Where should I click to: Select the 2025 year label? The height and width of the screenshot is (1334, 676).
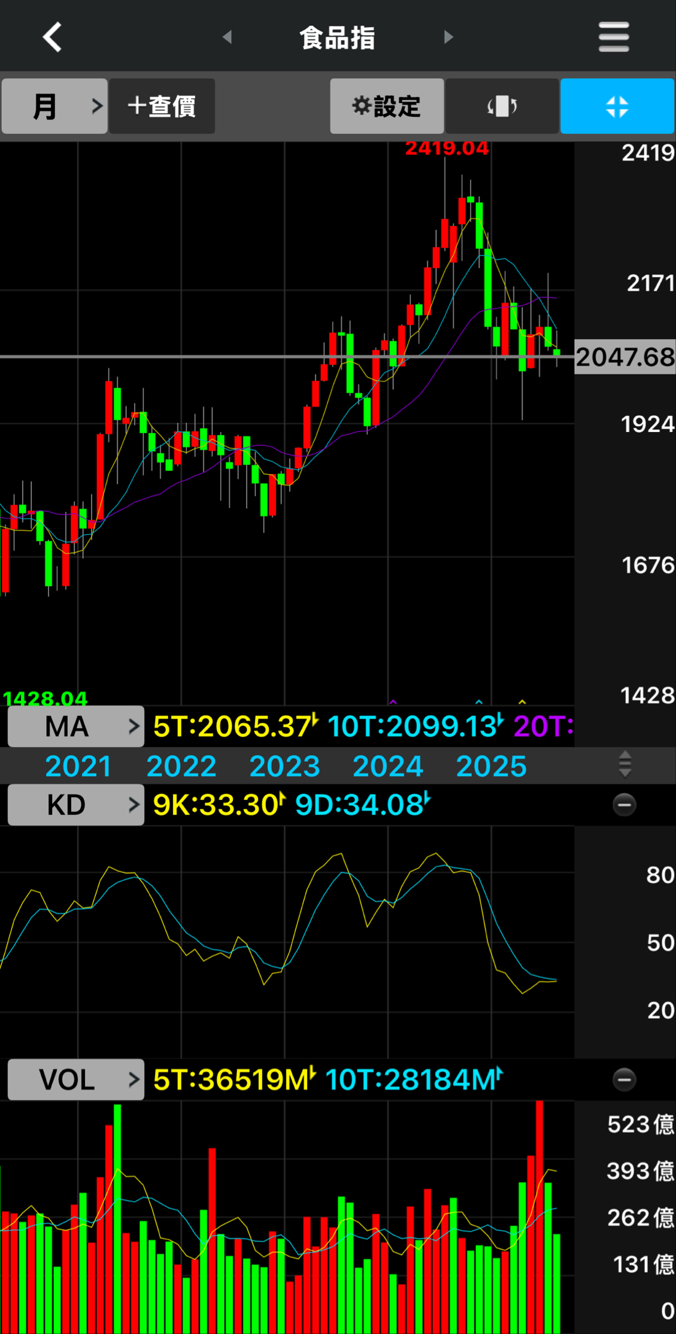click(x=492, y=766)
